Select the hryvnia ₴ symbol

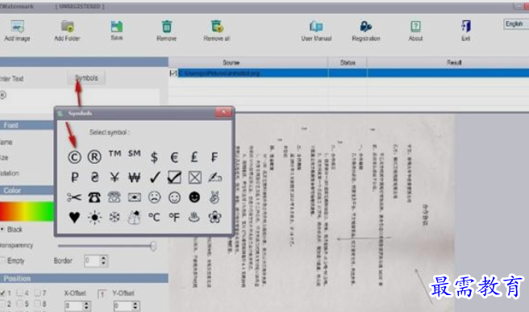tap(94, 177)
